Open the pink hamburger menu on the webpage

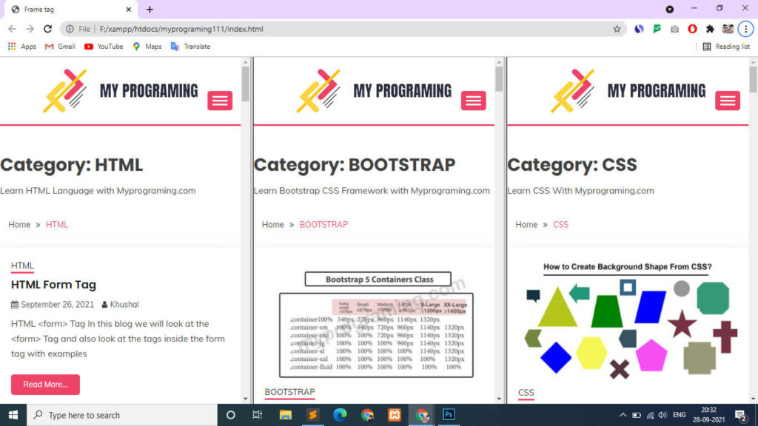(x=219, y=101)
